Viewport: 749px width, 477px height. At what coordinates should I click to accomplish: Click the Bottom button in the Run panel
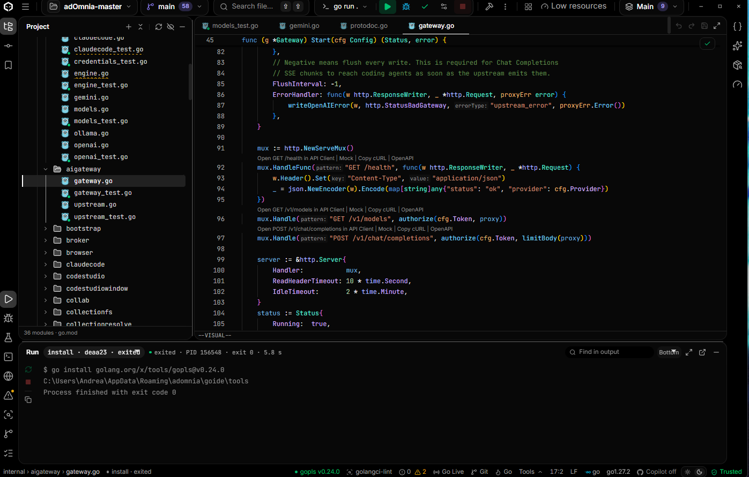pos(669,352)
